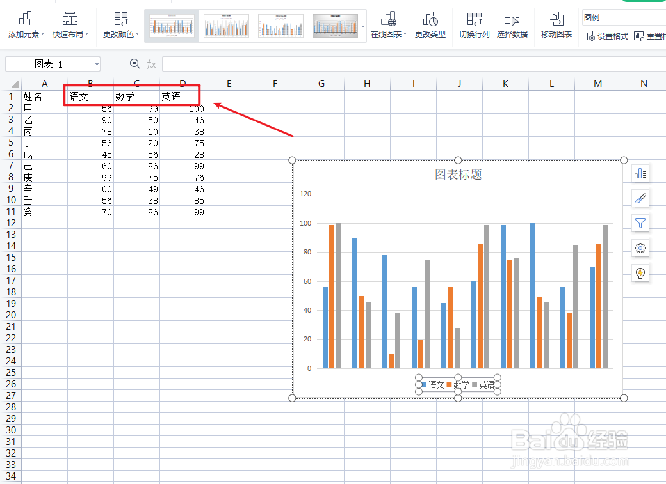Click the Add Element (添加元素) icon
The width and height of the screenshot is (666, 484).
[26, 19]
